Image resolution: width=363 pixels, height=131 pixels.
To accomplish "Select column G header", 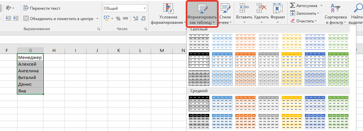I will [x=30, y=50].
